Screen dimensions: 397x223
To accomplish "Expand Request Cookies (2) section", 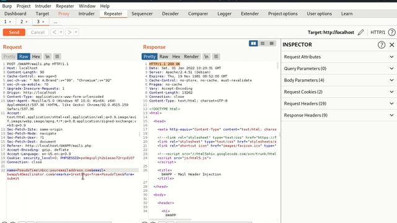I will click(339, 92).
